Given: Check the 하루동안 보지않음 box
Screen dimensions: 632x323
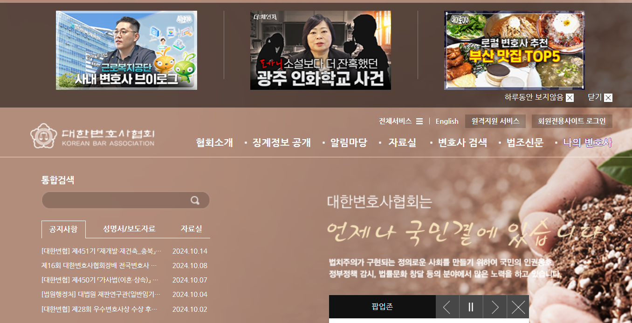Looking at the screenshot, I should 570,98.
